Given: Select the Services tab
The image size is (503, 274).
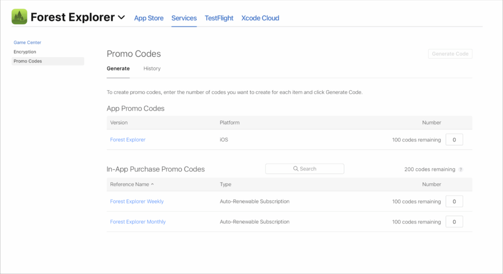Looking at the screenshot, I should [184, 18].
